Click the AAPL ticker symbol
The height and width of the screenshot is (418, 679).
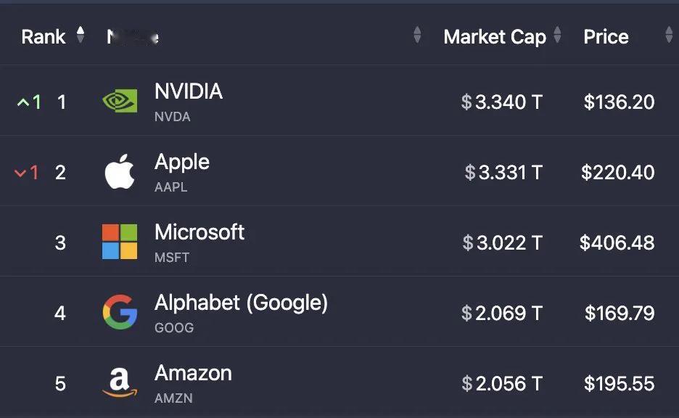[x=171, y=187]
